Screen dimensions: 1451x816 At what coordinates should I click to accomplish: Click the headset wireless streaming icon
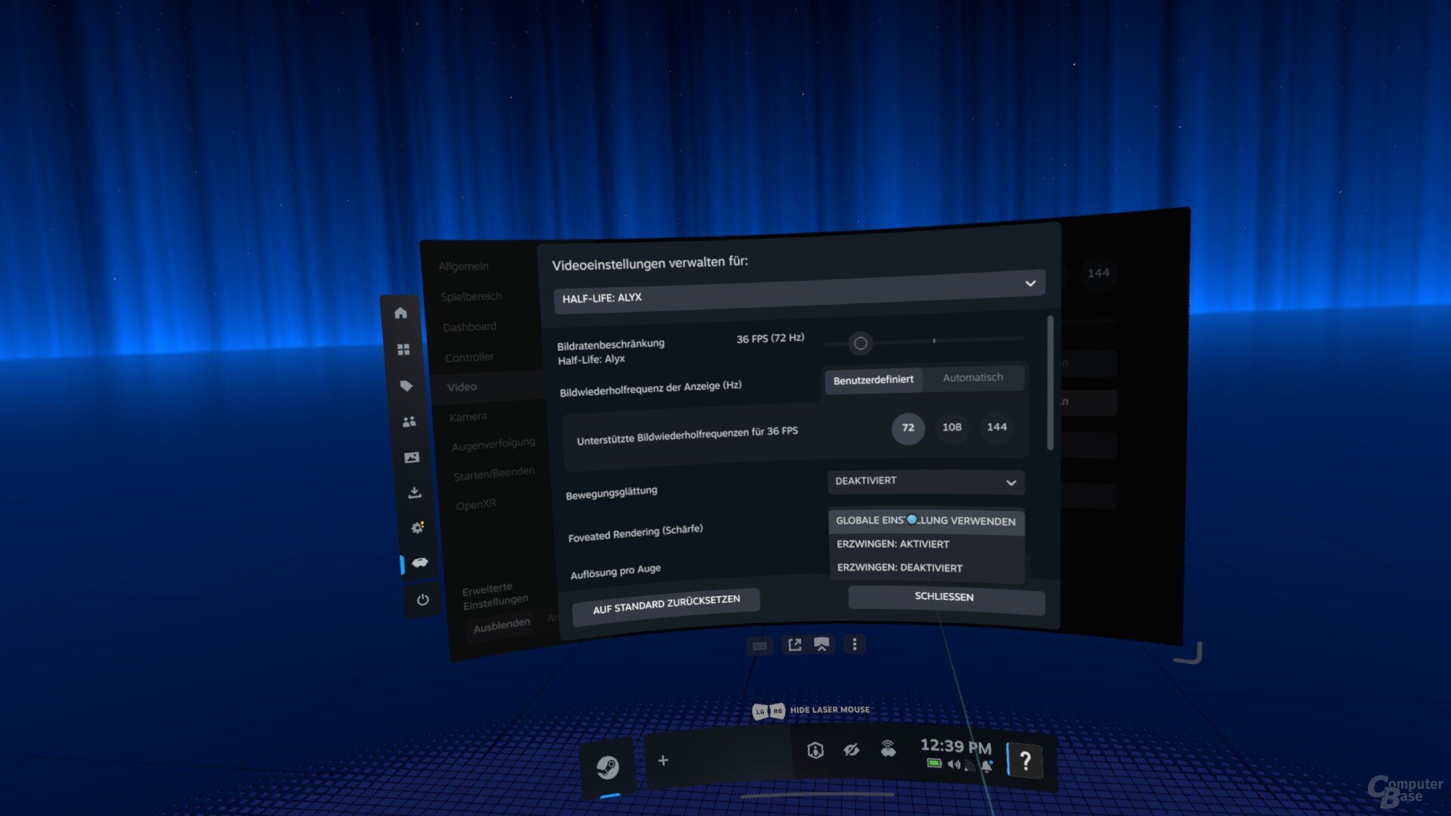click(x=889, y=749)
